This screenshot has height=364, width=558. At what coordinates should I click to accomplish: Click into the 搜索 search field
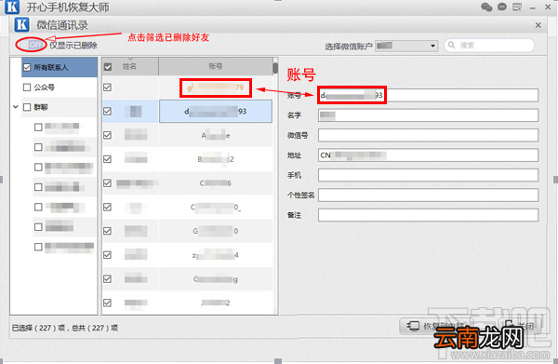click(x=489, y=46)
